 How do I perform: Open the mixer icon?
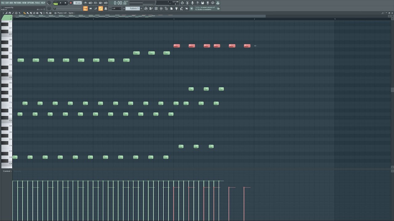coord(161,9)
